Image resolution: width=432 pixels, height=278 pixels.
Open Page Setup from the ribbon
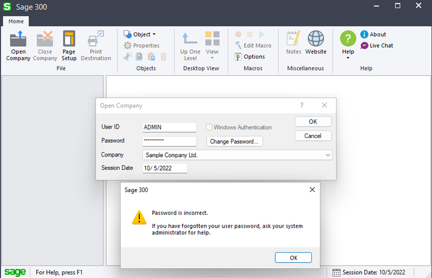[x=69, y=39]
